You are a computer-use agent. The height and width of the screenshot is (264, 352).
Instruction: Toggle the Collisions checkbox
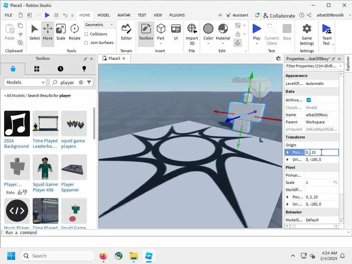[x=86, y=34]
